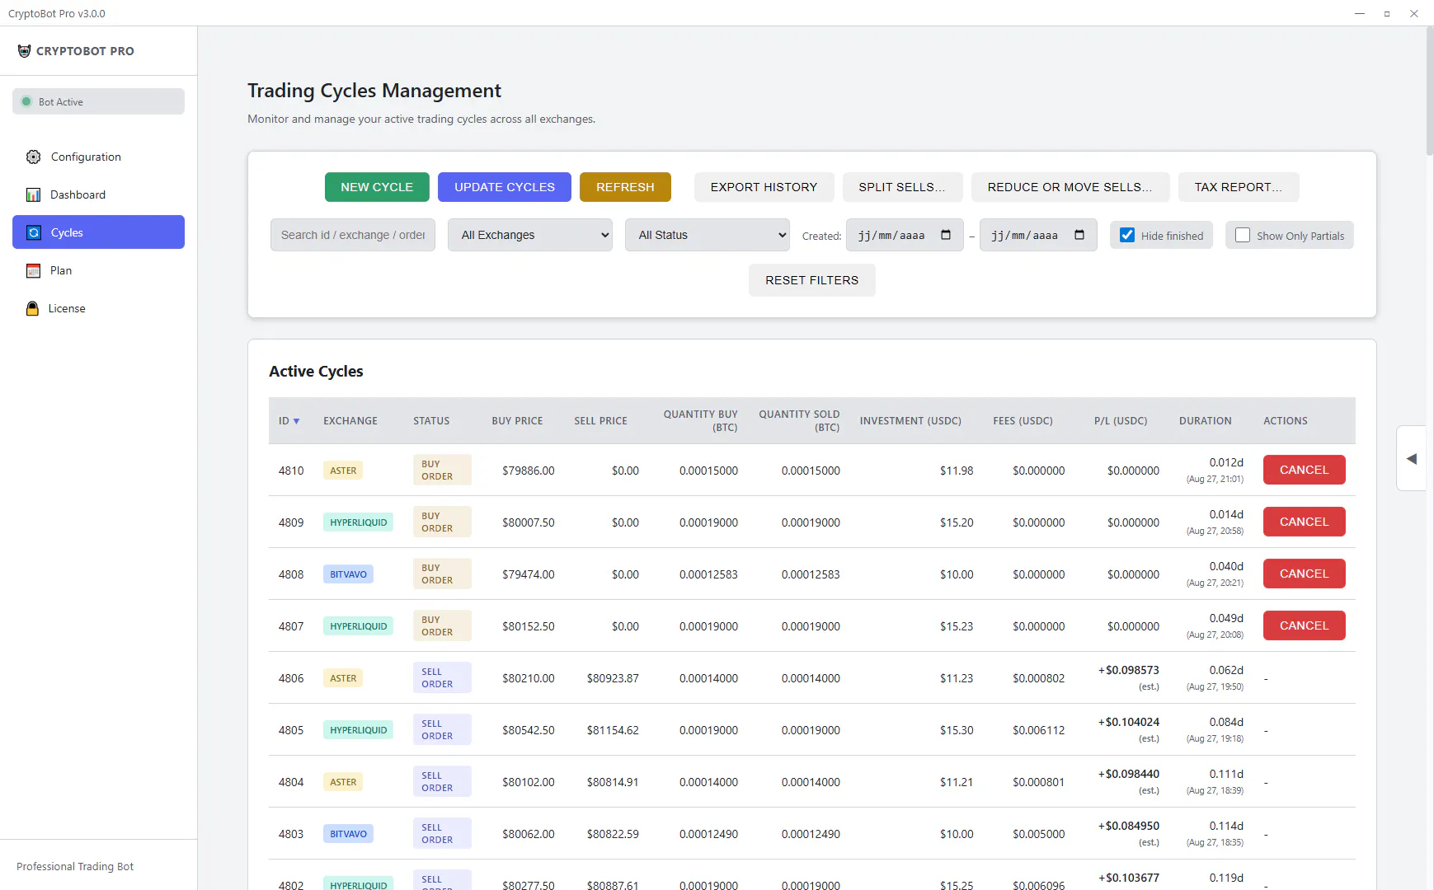Enable the Show Only Partials checkbox
Viewport: 1434px width, 890px height.
click(1243, 235)
